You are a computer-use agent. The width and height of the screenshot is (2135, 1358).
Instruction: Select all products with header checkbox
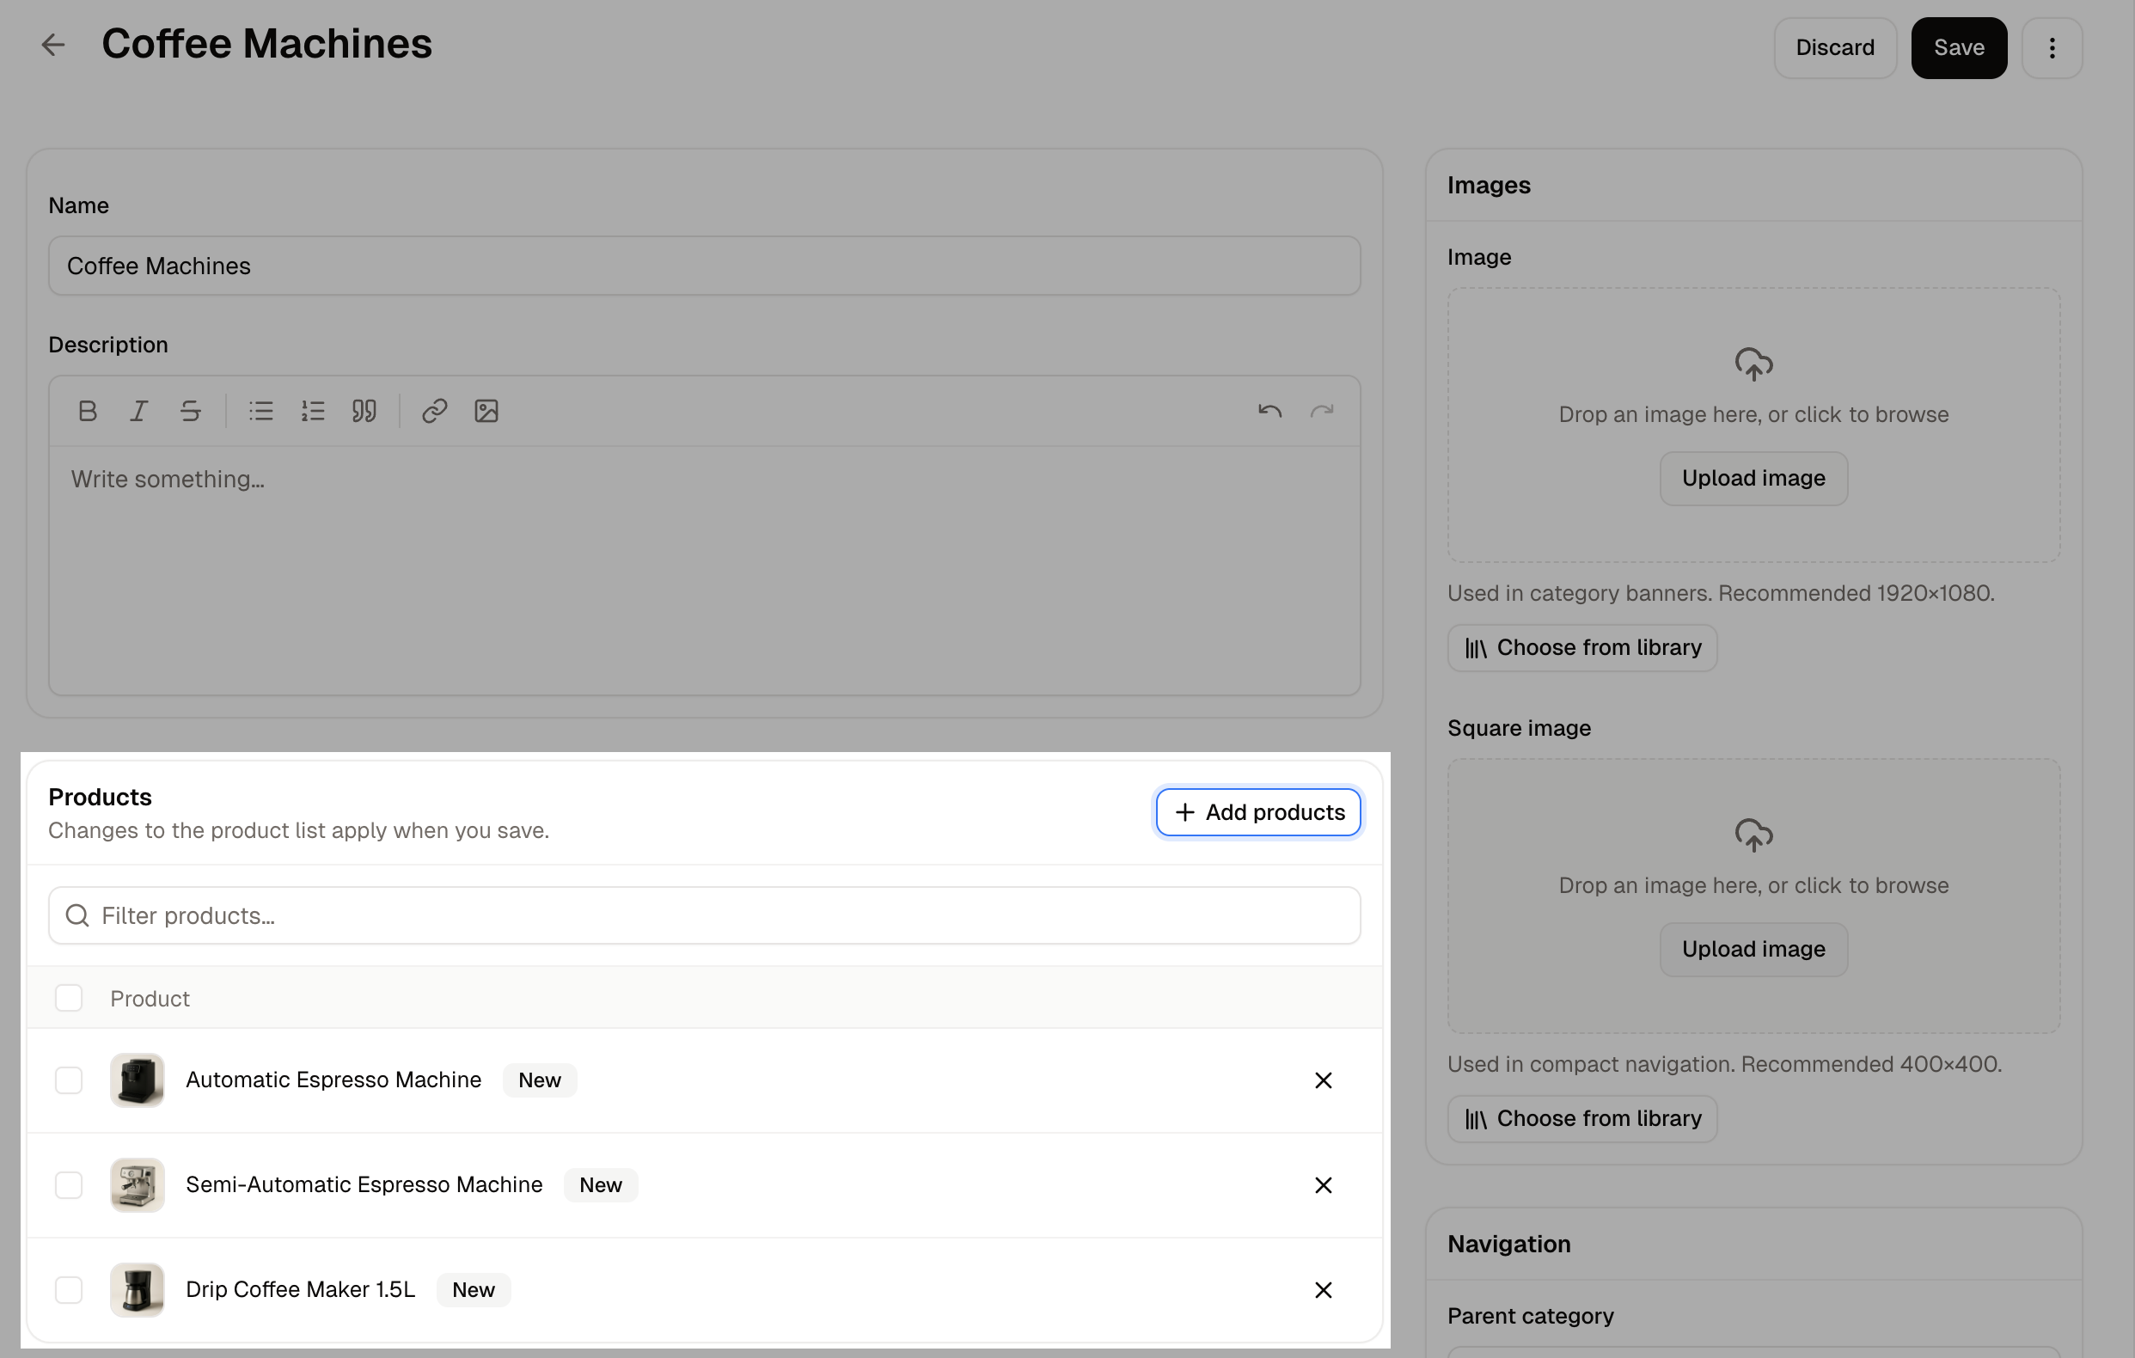pyautogui.click(x=68, y=997)
